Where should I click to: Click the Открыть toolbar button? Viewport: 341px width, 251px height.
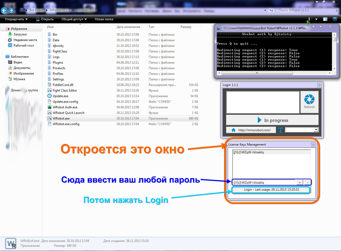click(x=45, y=19)
